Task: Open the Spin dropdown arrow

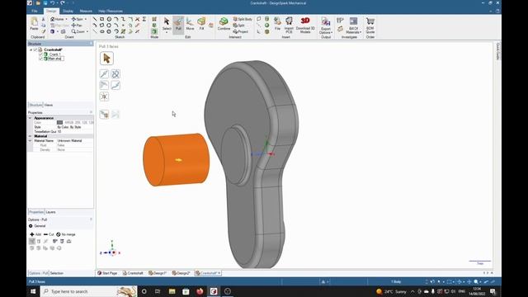Action: (86, 19)
